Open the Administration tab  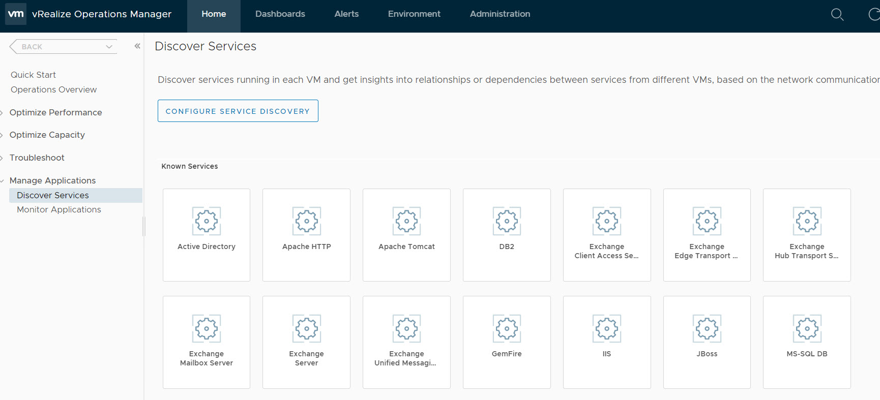coord(500,14)
